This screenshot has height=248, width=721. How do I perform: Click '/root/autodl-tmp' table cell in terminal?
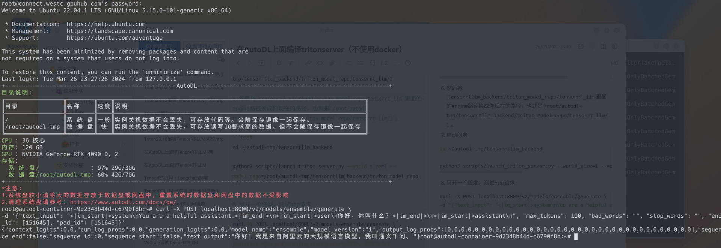point(32,127)
